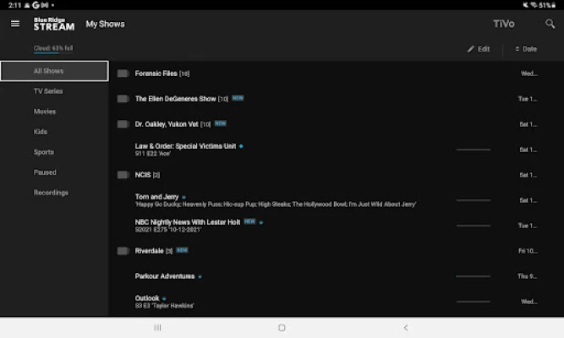Image resolution: width=564 pixels, height=338 pixels.
Task: Open the NCIS folder icon
Action: pos(123,175)
